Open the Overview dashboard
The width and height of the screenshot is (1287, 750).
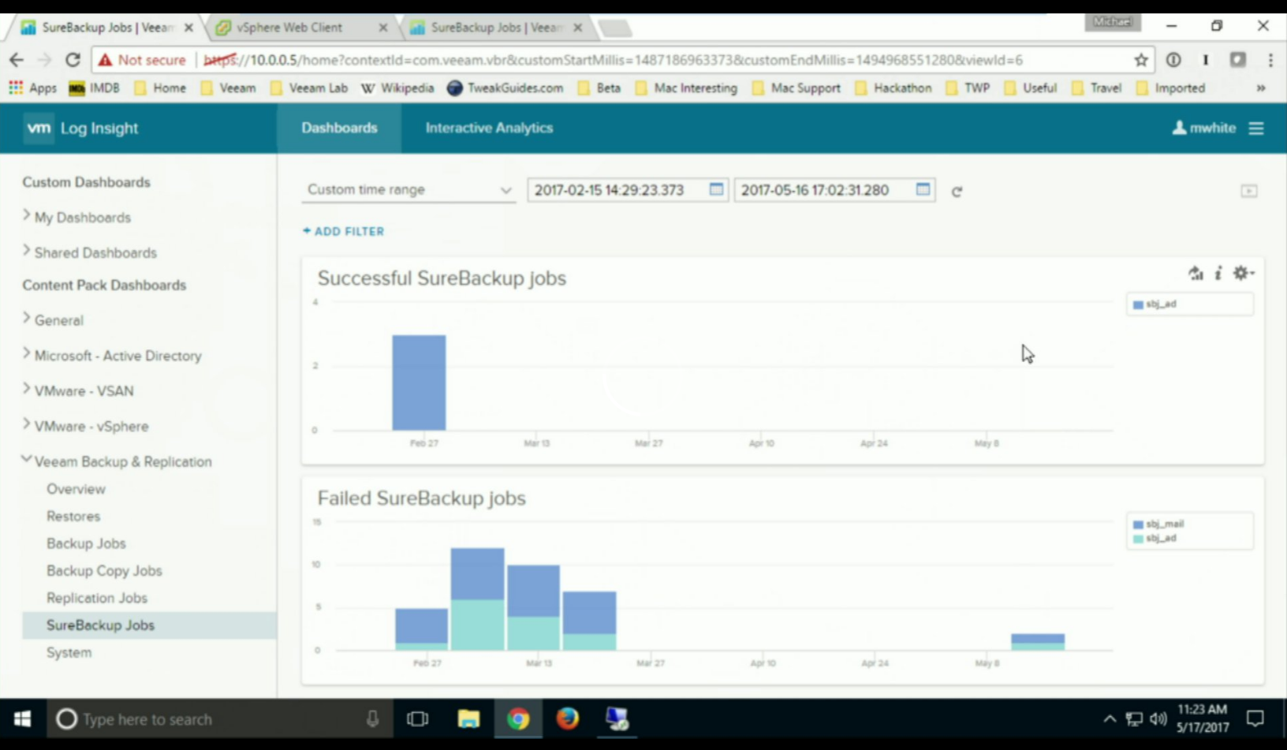coord(76,489)
